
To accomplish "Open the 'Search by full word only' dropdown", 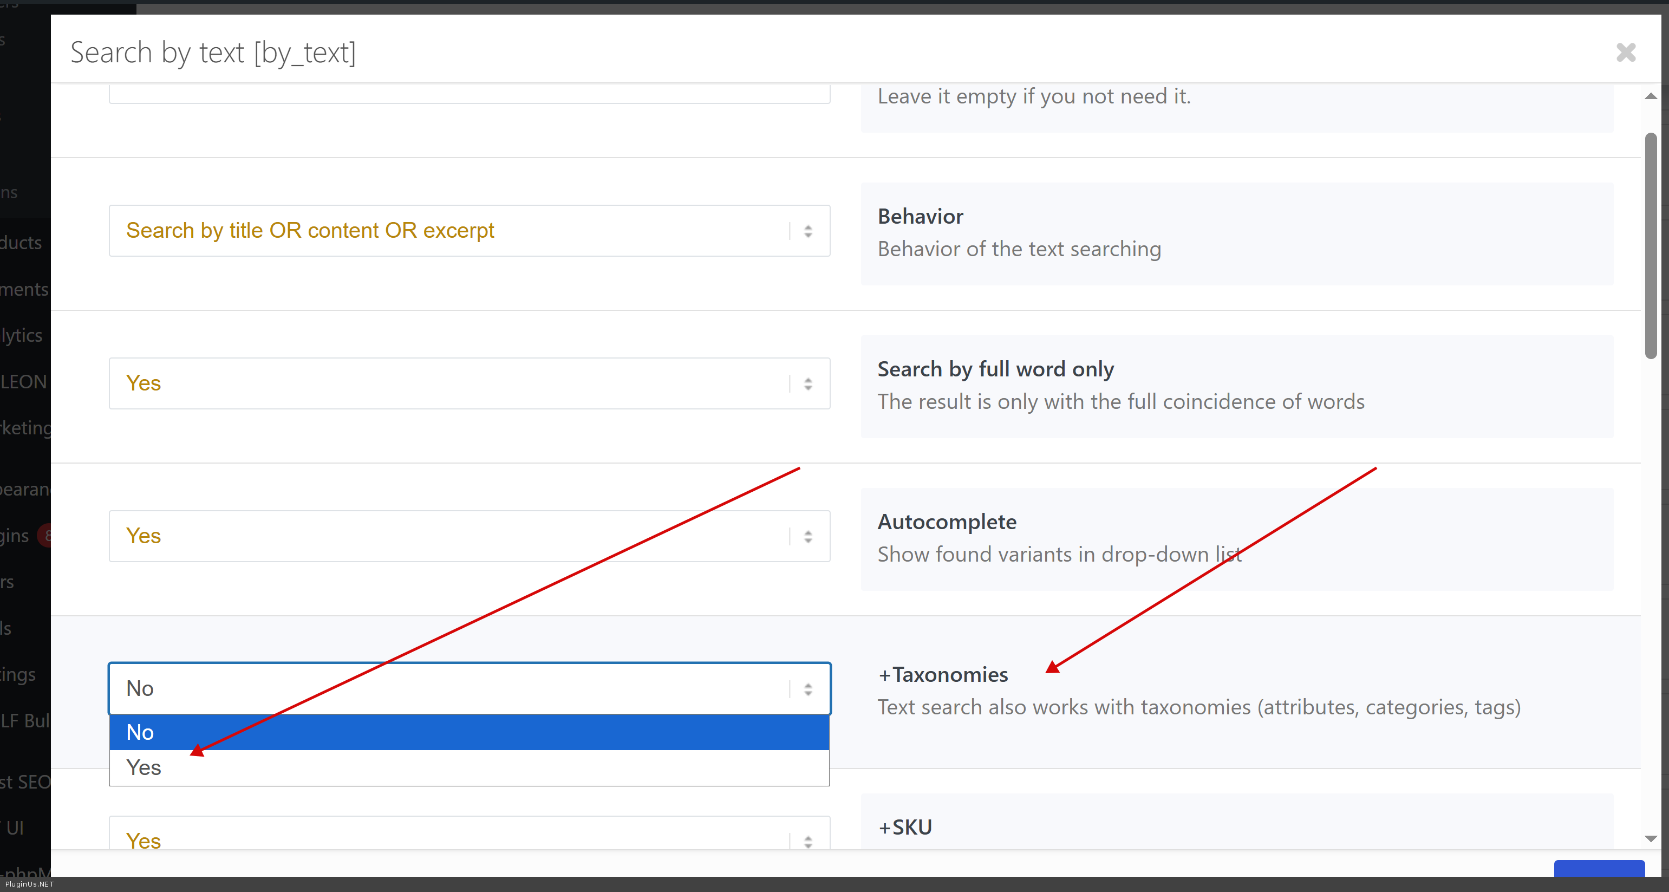I will 469,383.
